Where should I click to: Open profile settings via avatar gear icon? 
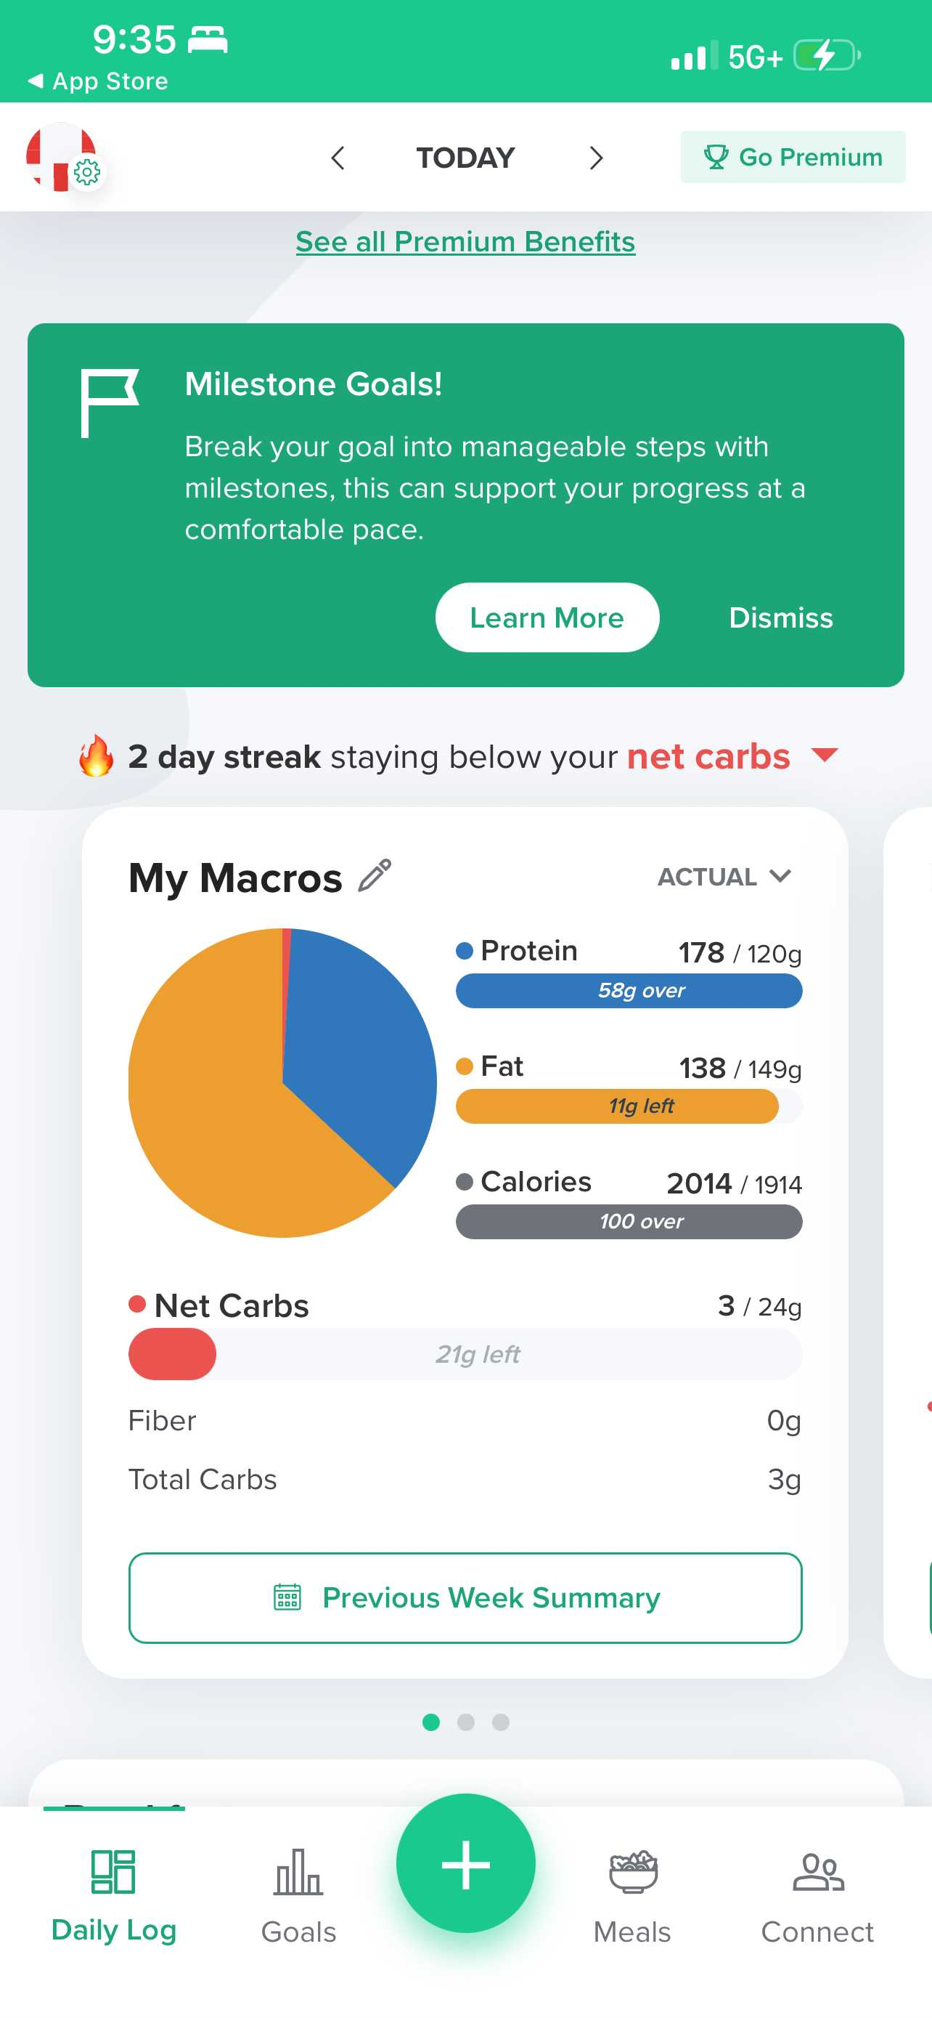[x=86, y=171]
